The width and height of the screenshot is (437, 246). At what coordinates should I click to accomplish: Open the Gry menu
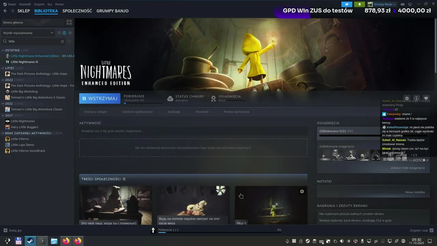(x=50, y=4)
